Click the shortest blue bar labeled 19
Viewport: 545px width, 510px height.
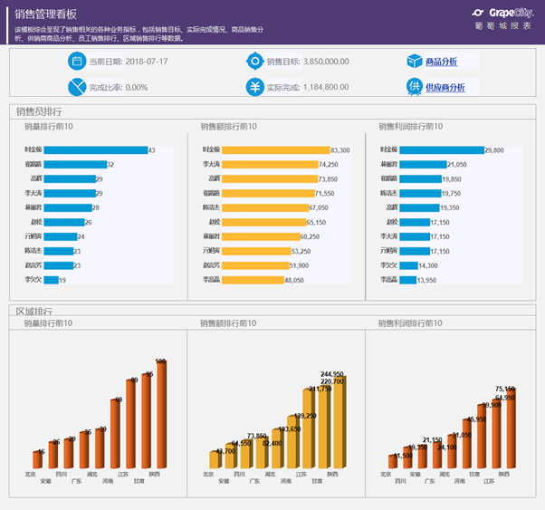(51, 280)
